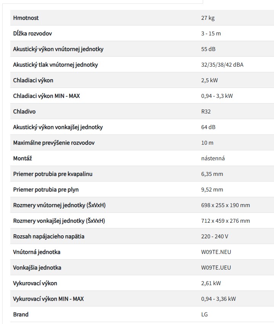This screenshot has height=324, width=274.
Task: Click the 55 dB indoor unit value
Action: coord(208,49)
